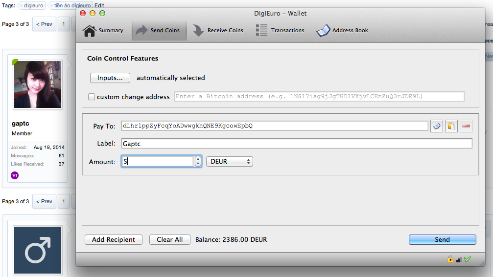
Task: Maximize wallet with green button
Action: coord(102,13)
